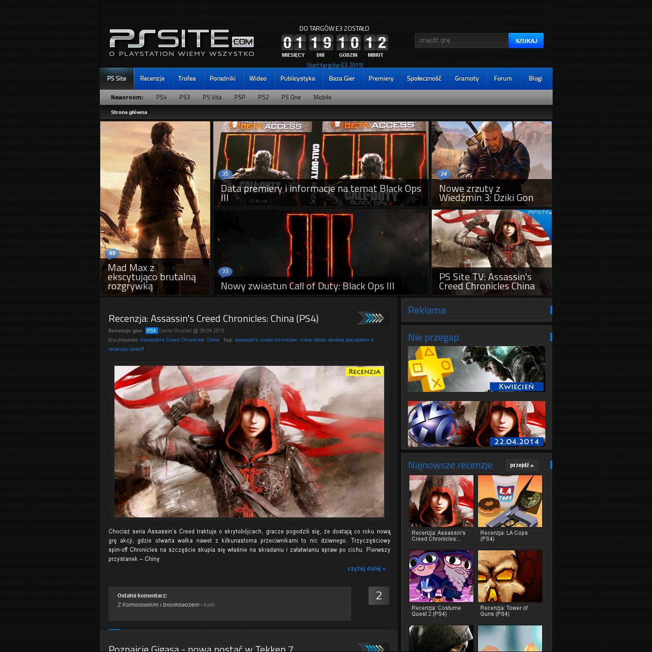Open the Costume Quest 2 review thumbnail
Viewport: 652px width, 652px height.
441,576
